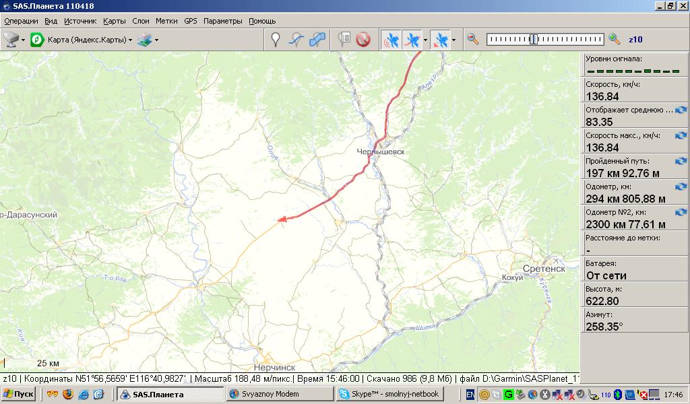The width and height of the screenshot is (690, 404).
Task: Open the GPS menu
Action: [191, 21]
